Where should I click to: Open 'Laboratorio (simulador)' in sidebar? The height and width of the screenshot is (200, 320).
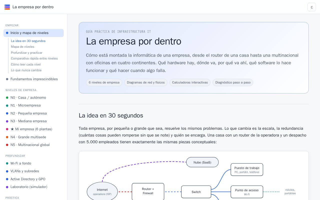tap(33, 187)
